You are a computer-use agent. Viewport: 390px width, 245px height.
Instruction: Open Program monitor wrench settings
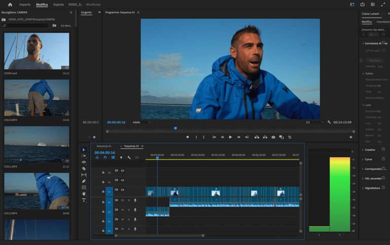329,122
